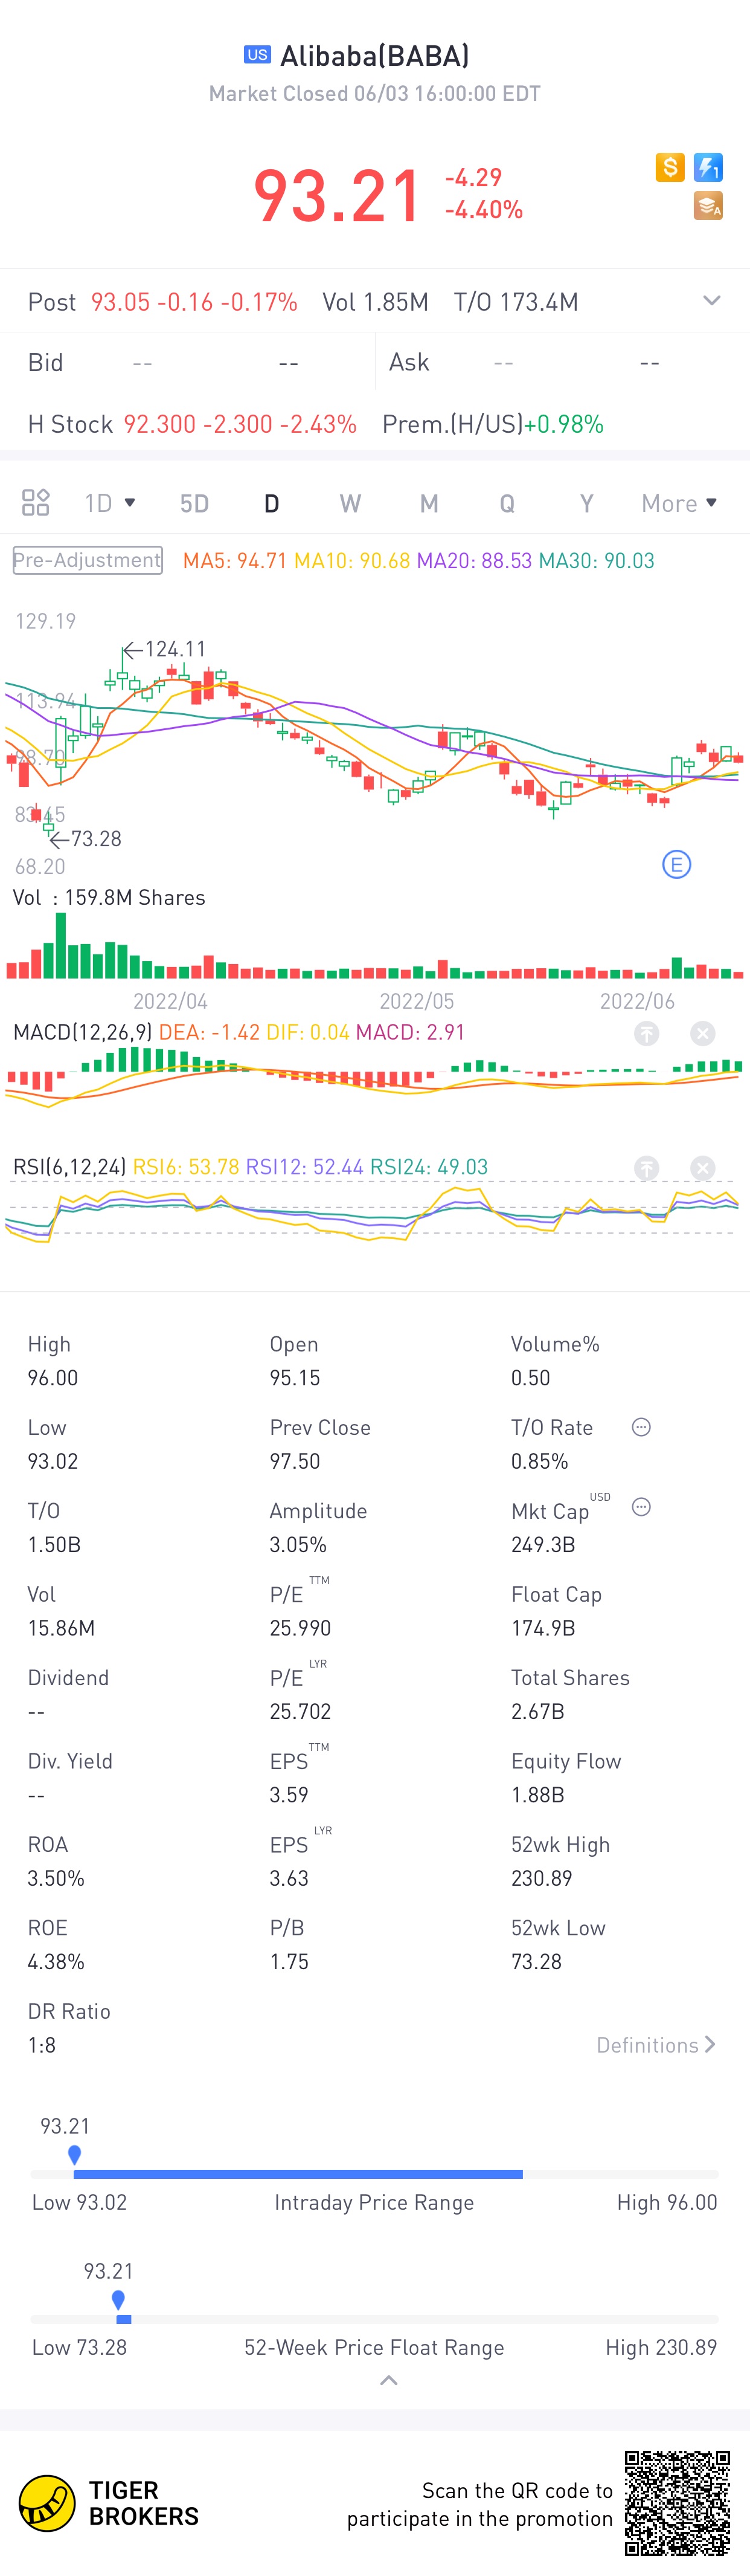Tap the 93.21 last price
Image resolution: width=750 pixels, height=2576 pixels.
coord(336,194)
